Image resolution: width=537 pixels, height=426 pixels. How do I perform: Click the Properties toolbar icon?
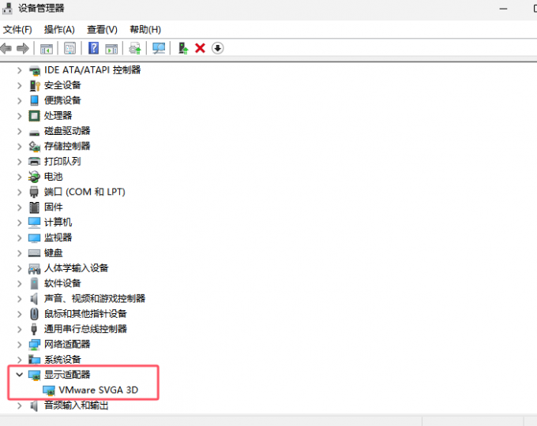[x=69, y=48]
